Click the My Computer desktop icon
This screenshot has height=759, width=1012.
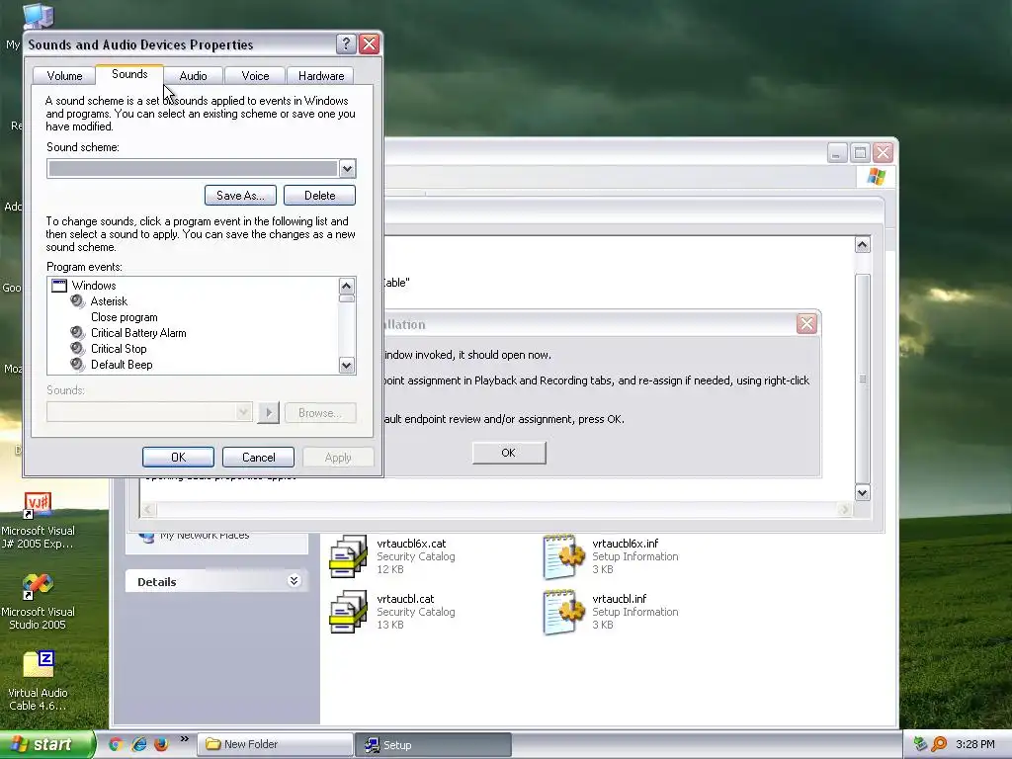(x=39, y=16)
